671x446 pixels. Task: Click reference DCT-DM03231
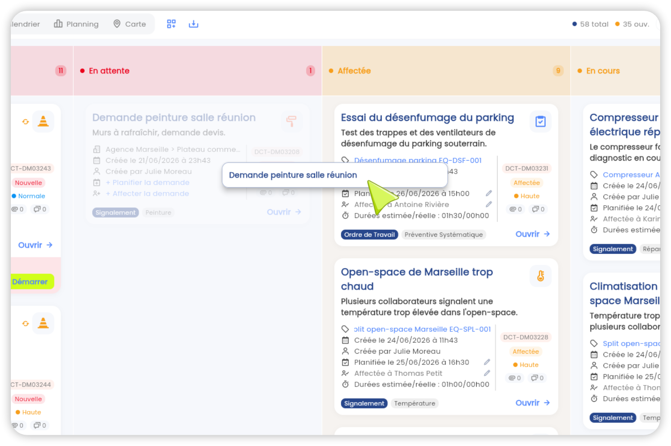pos(527,169)
